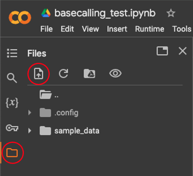Star the basecalling_test.ipynb notebook
Viewport: 193px width, 176px height.
[171, 13]
